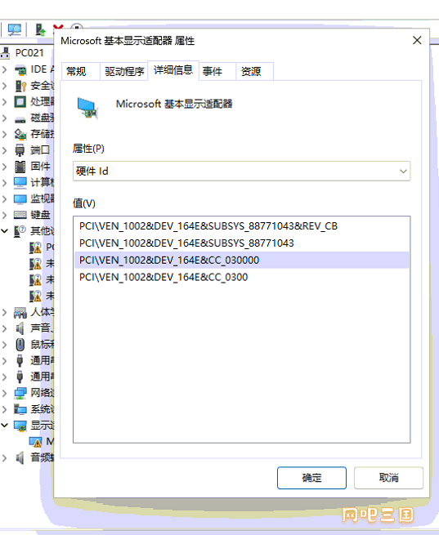This screenshot has height=535, width=439.
Task: Select value line ending CC_0300
Action: pos(241,277)
